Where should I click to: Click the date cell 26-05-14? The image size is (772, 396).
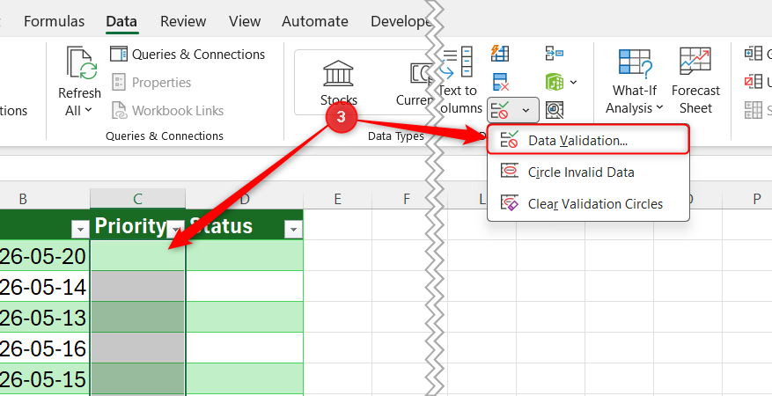tap(44, 287)
